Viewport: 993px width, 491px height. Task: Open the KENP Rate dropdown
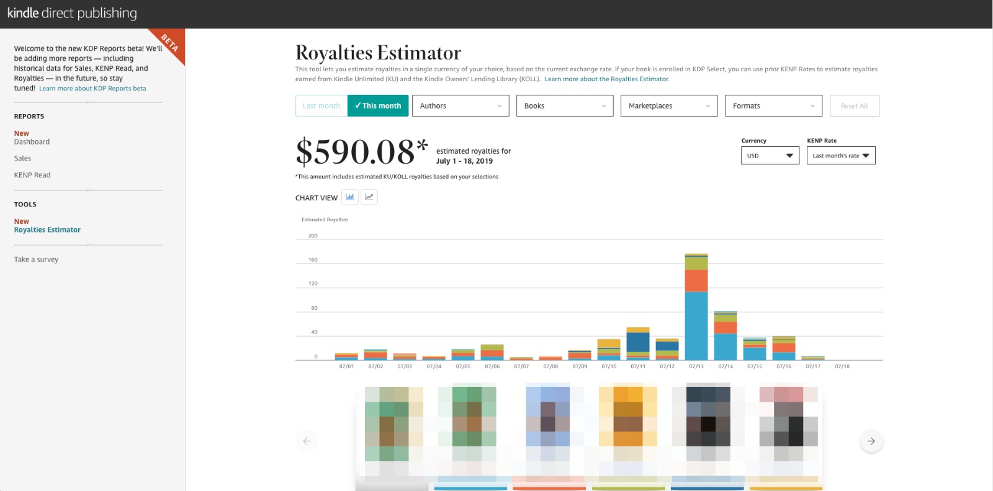pyautogui.click(x=841, y=156)
